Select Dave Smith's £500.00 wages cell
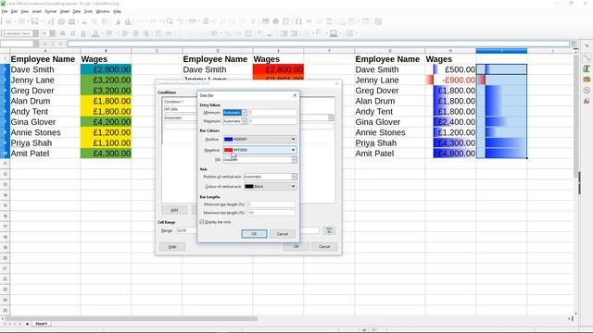593x333 pixels. (x=450, y=69)
